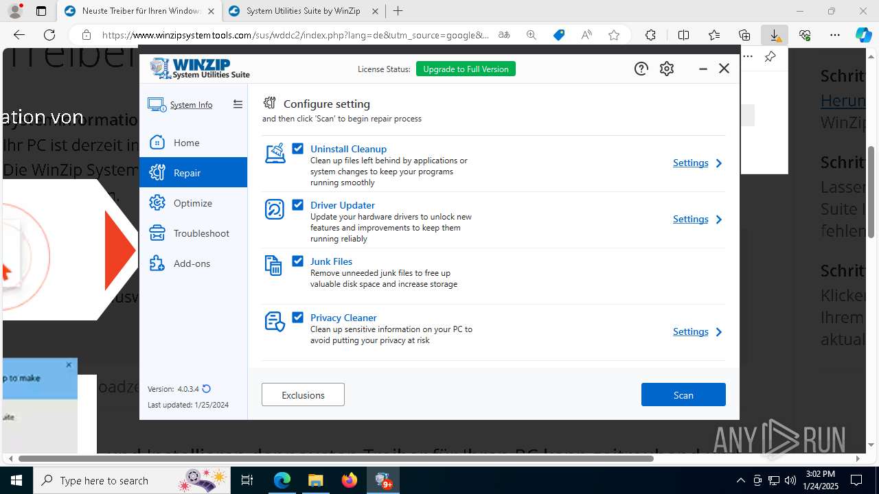Image resolution: width=879 pixels, height=494 pixels.
Task: Open the WinZip help icon
Action: pyautogui.click(x=641, y=69)
